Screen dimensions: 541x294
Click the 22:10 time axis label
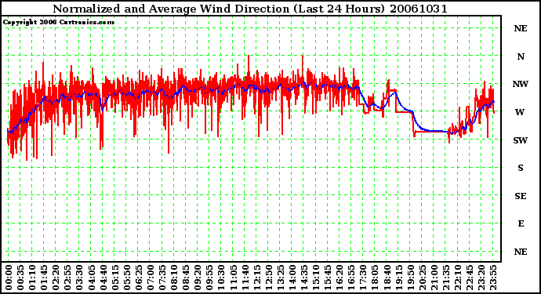[x=458, y=278]
